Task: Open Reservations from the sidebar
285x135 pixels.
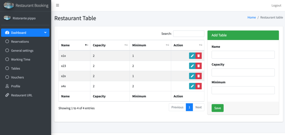Action: [x=20, y=42]
